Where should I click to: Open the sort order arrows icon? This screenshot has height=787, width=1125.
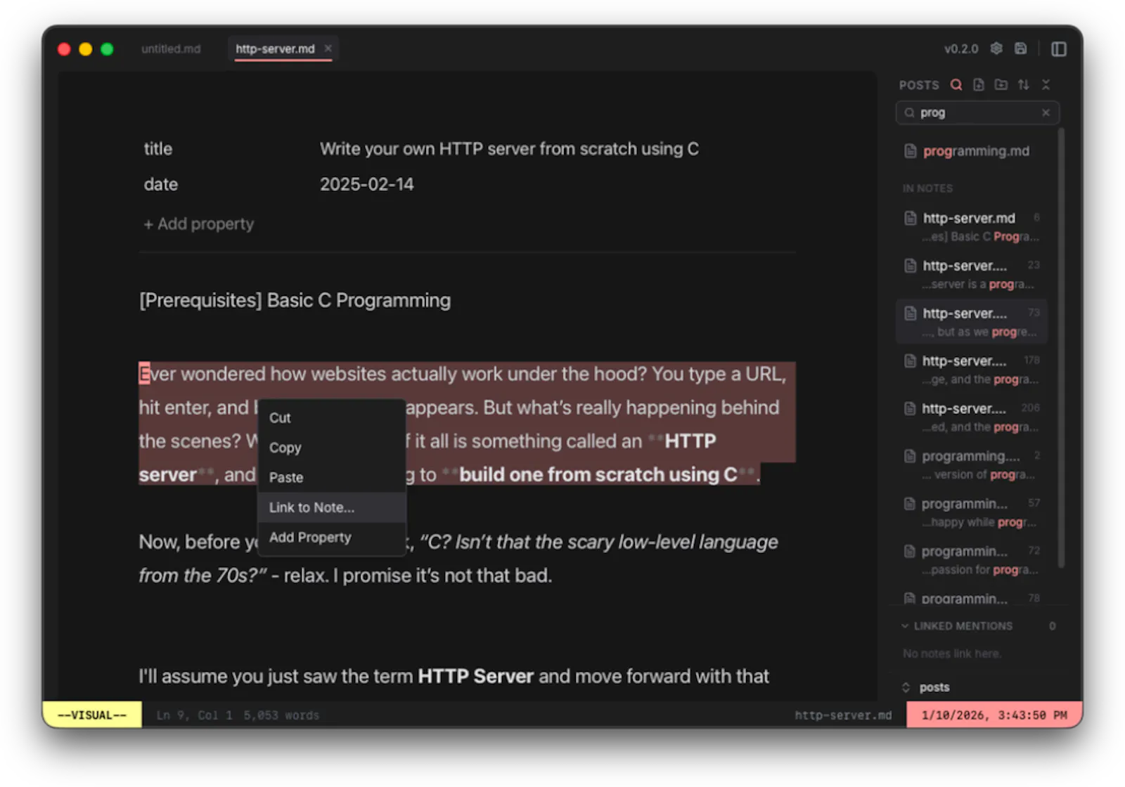tap(1024, 85)
